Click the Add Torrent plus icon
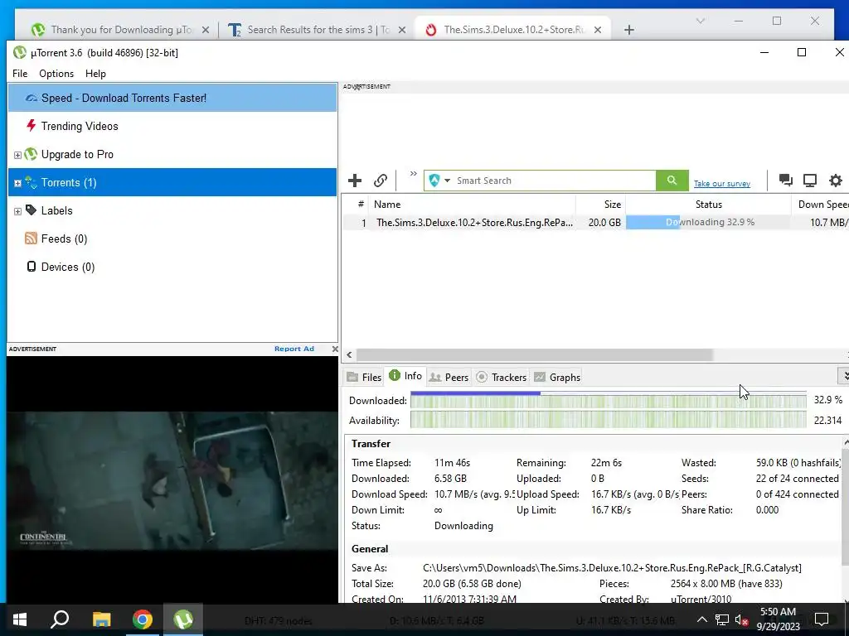 click(x=355, y=181)
